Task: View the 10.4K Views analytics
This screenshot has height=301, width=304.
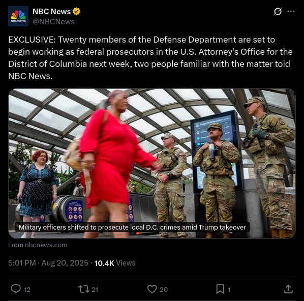Action: 115,263
